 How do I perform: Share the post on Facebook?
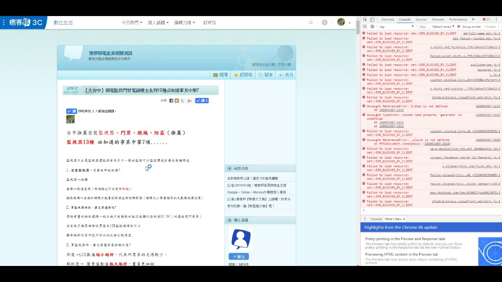pos(171,101)
